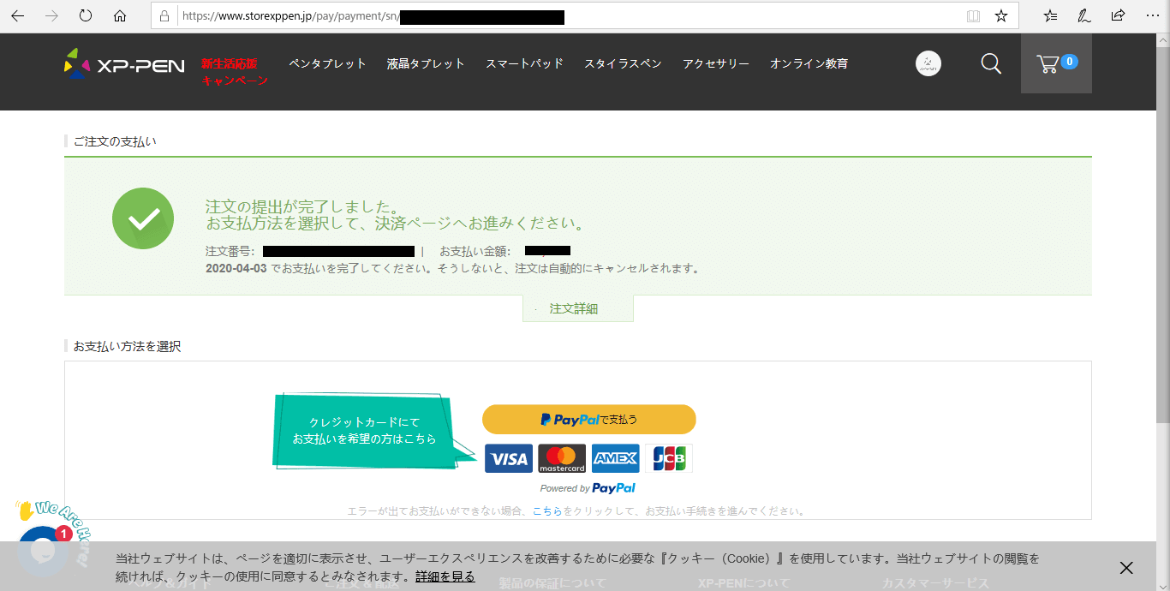Screen dimensions: 1170x591
Task: Click the lock icon in the address bar
Action: pyautogui.click(x=164, y=15)
